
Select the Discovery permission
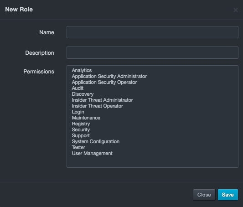(x=83, y=94)
